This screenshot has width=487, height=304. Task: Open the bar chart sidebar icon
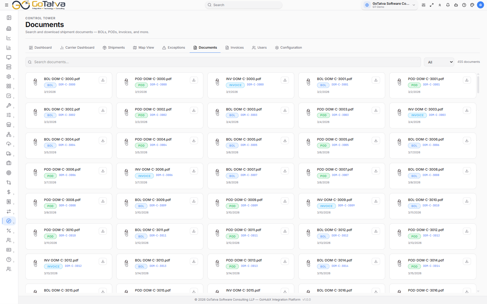click(9, 48)
